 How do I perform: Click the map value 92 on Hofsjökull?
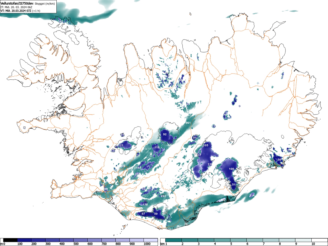(165, 134)
